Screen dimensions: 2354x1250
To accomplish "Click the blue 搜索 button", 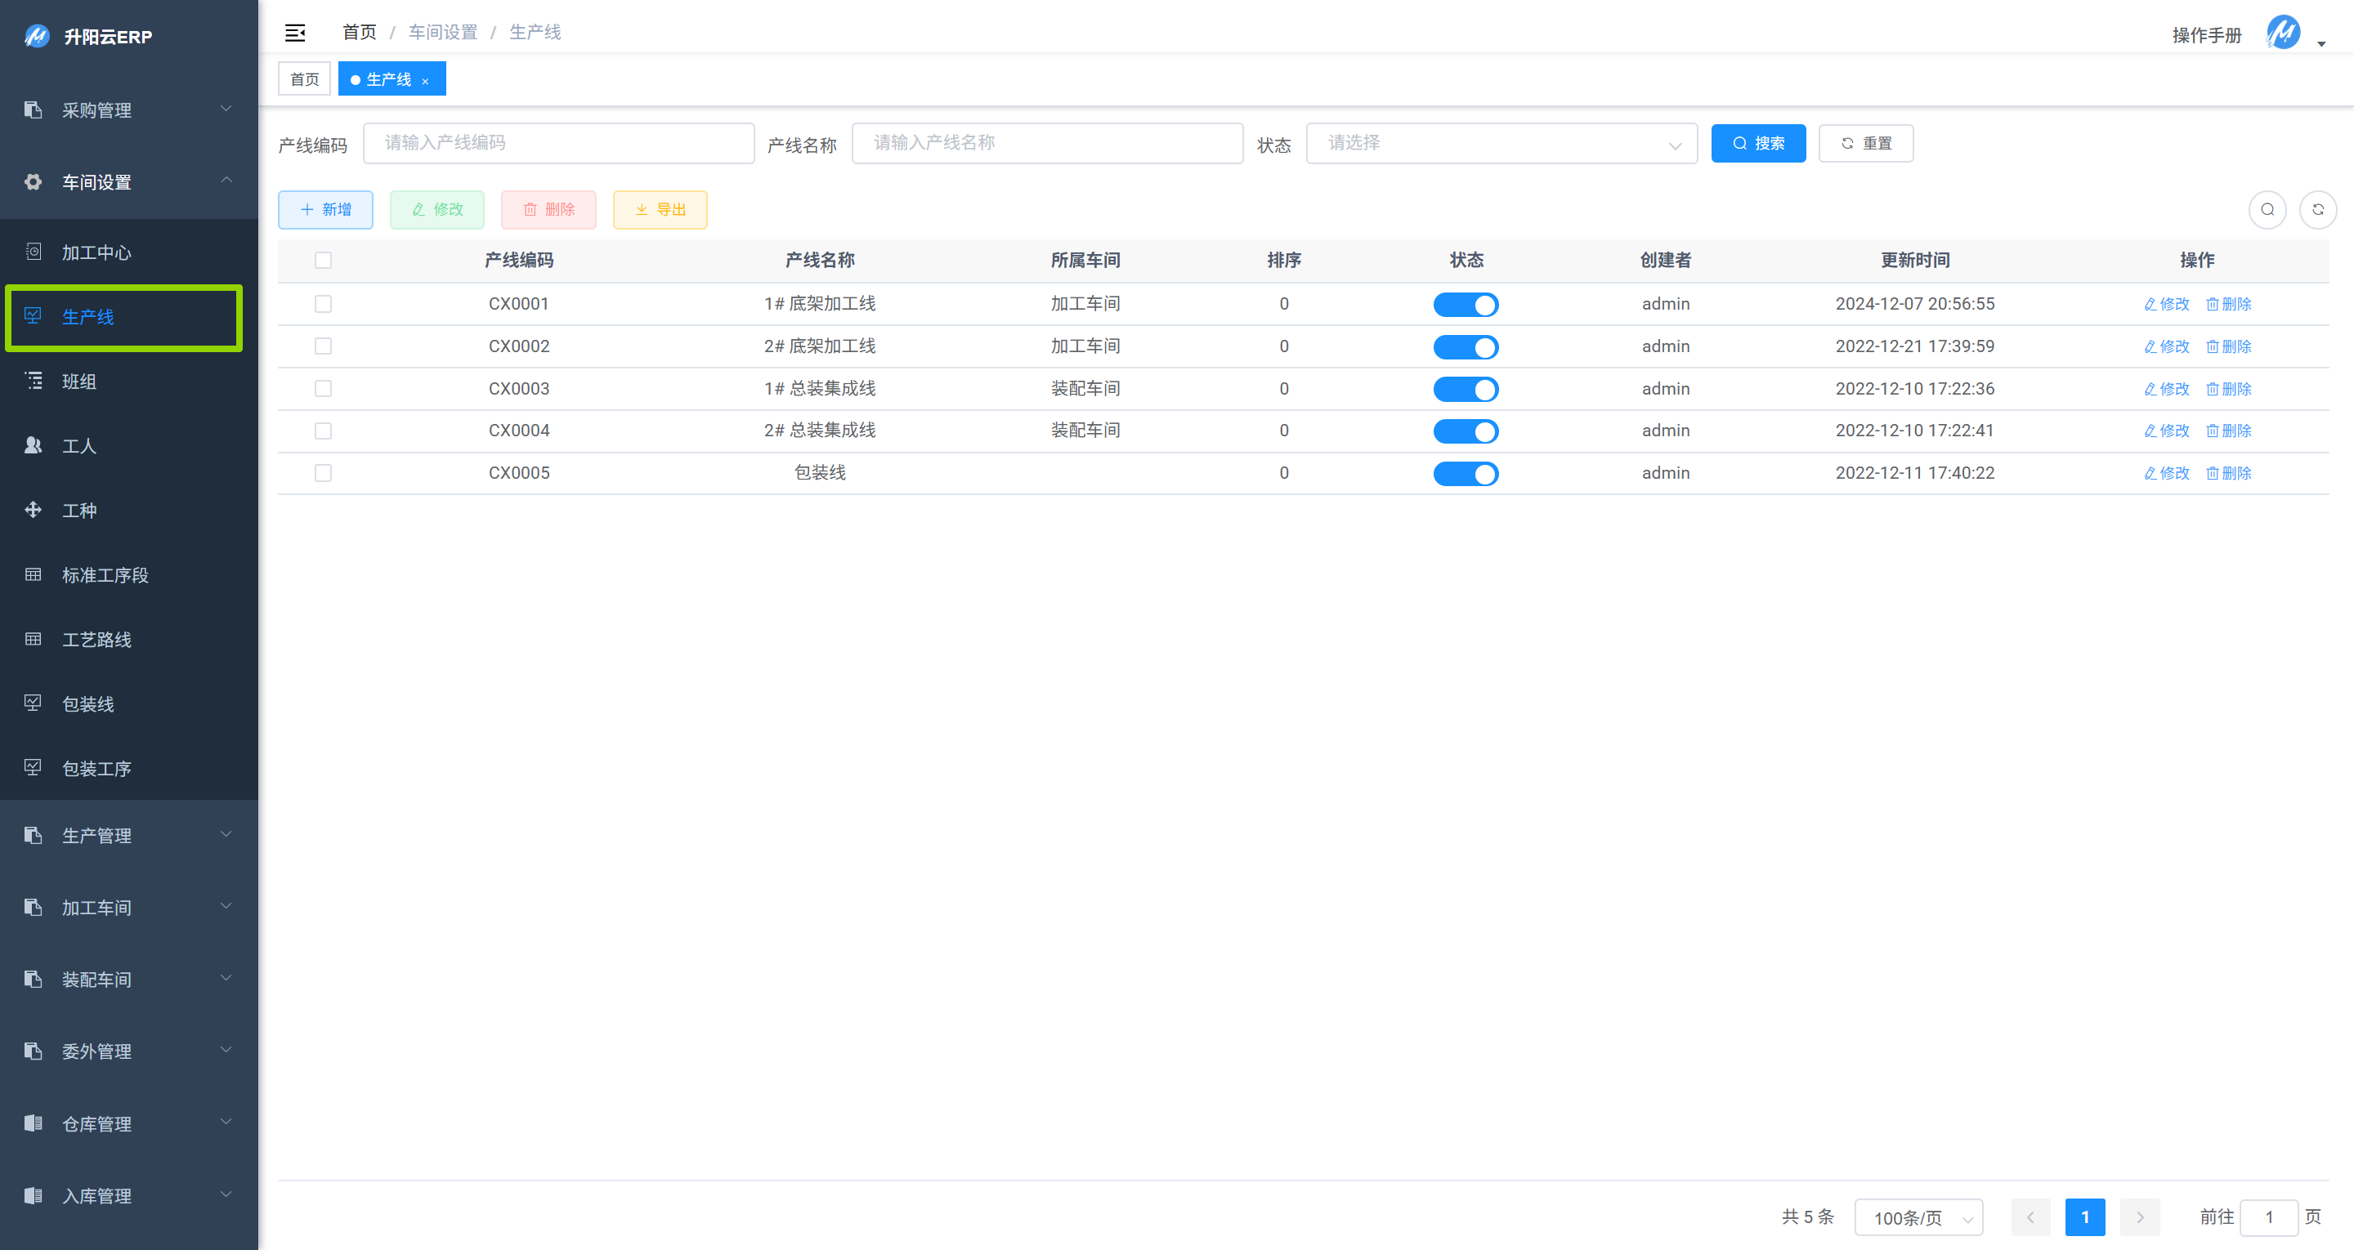I will [1757, 144].
